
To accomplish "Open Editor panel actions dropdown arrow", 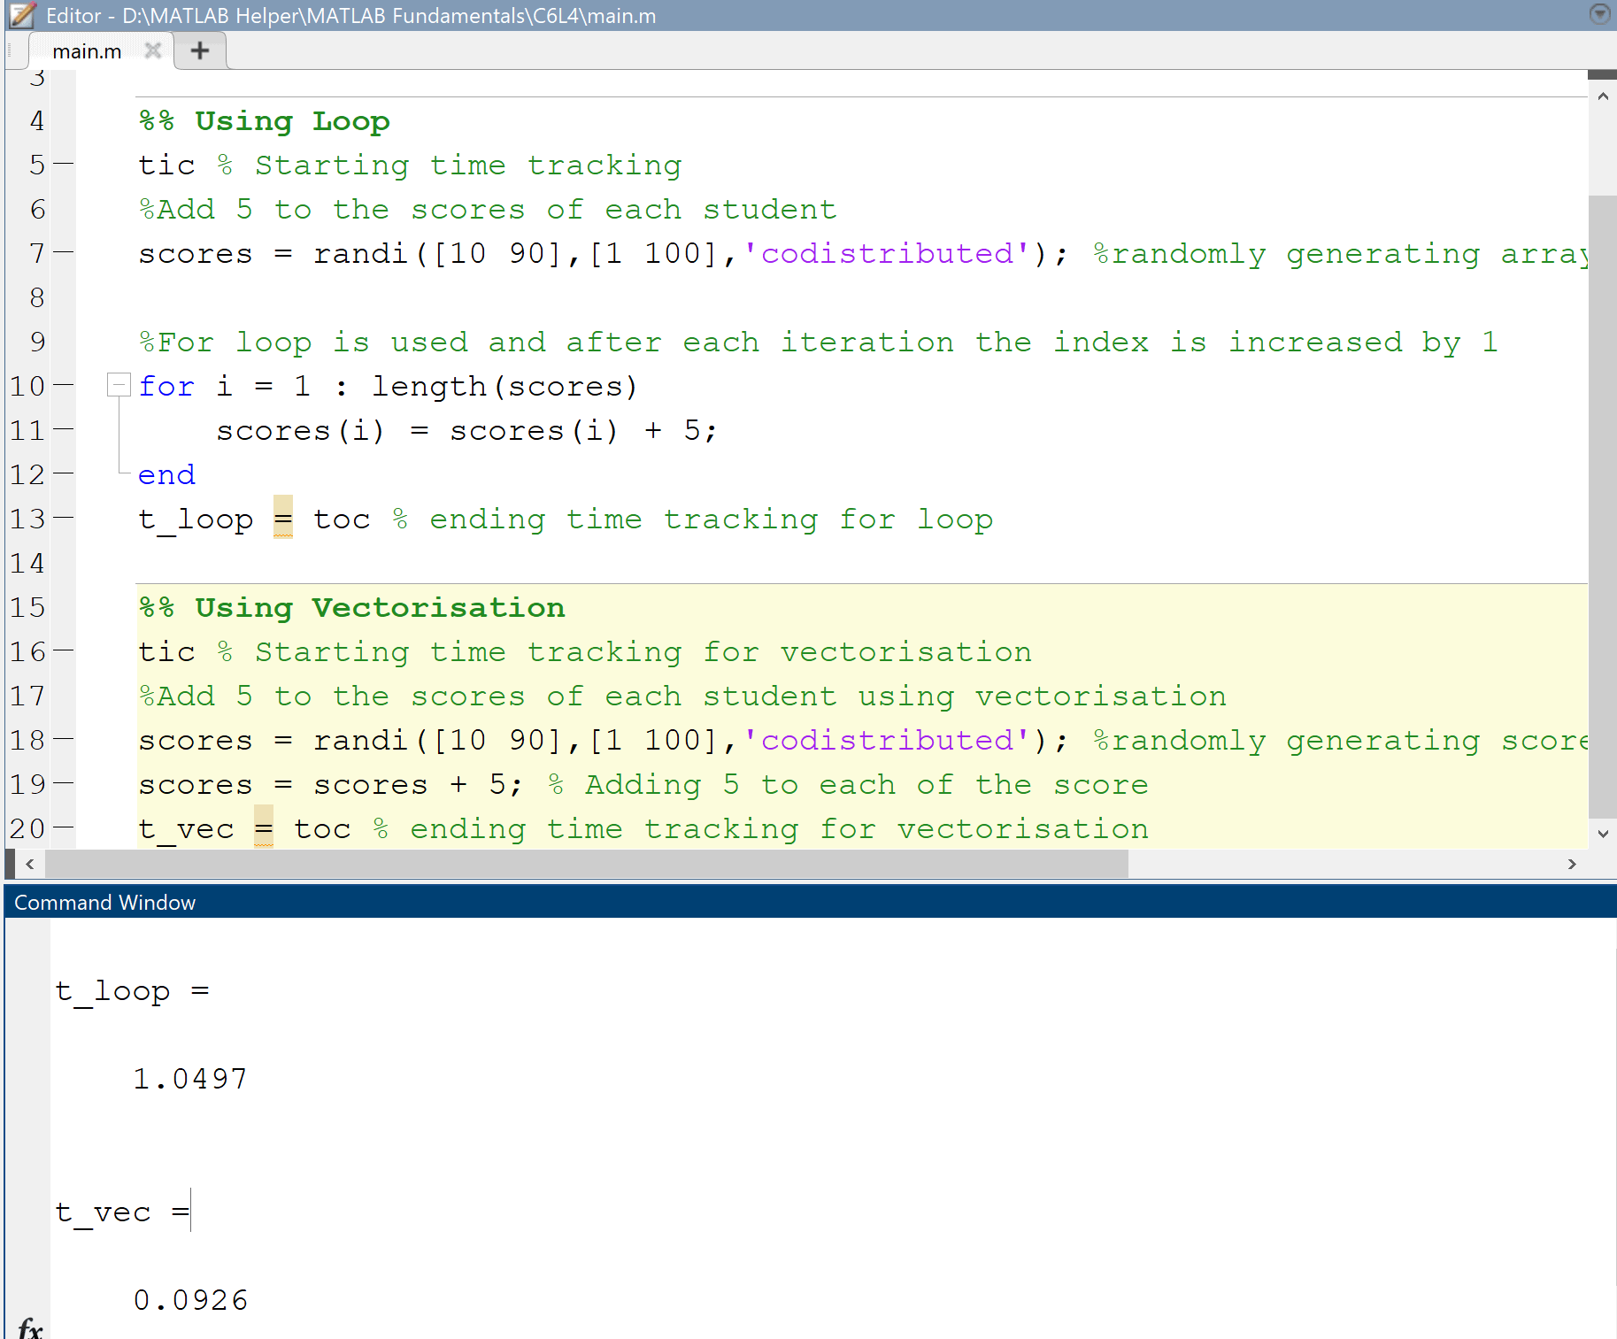I will 1598,14.
